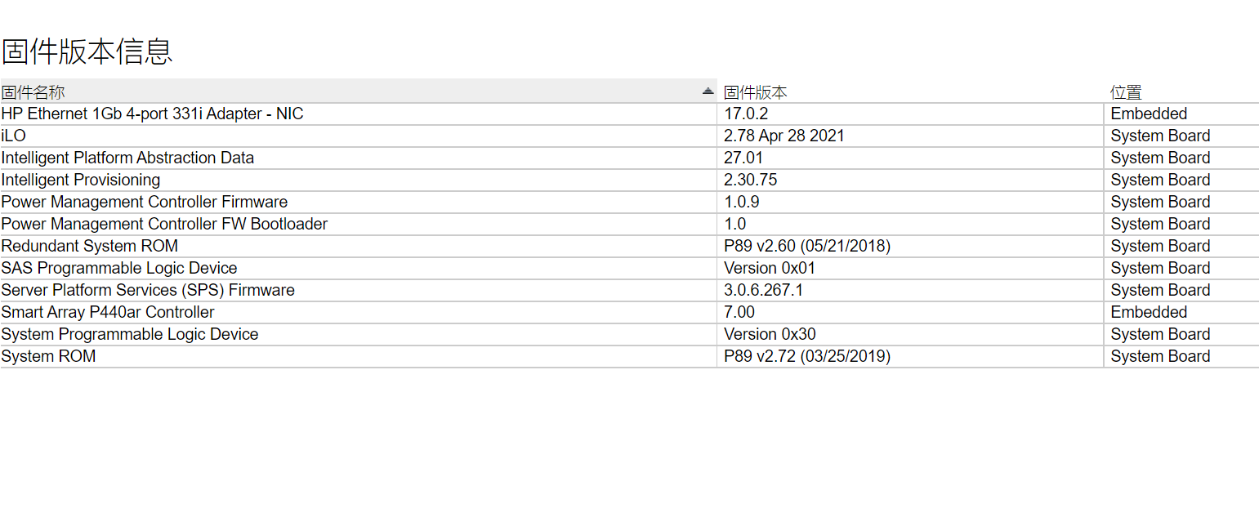
Task: Sort table by 位置 column header
Action: coord(1126,92)
